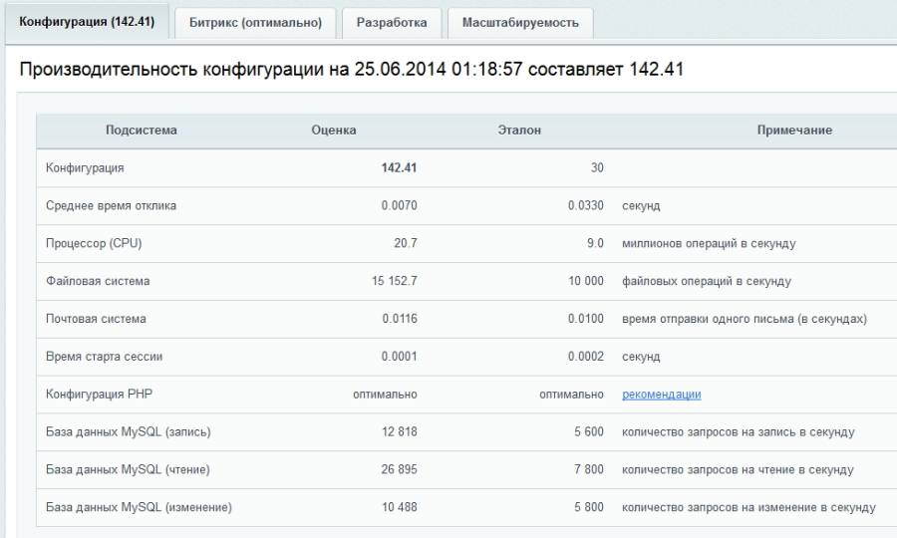Screen dimensions: 897x538
Task: Click the Производительность конфигурации heading
Action: pos(351,69)
